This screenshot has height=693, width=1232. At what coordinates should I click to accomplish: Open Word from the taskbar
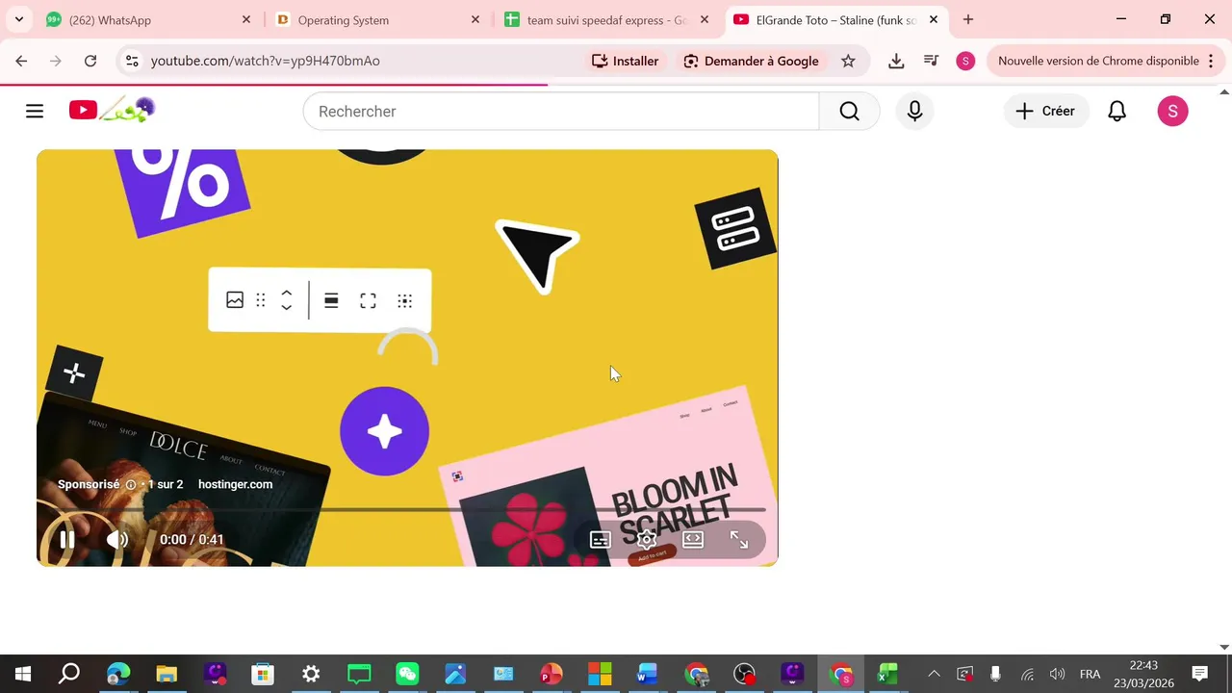click(x=647, y=674)
